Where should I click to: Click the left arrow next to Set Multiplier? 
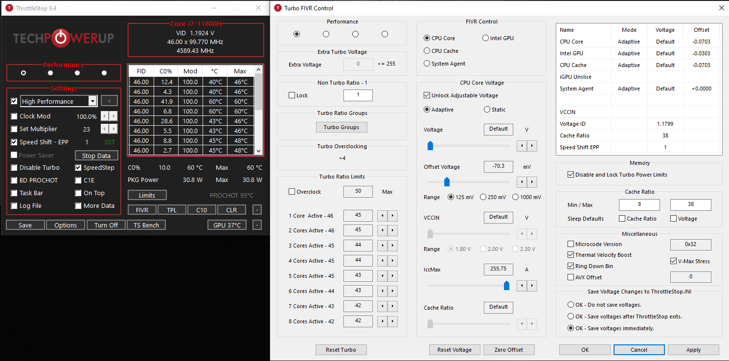105,129
